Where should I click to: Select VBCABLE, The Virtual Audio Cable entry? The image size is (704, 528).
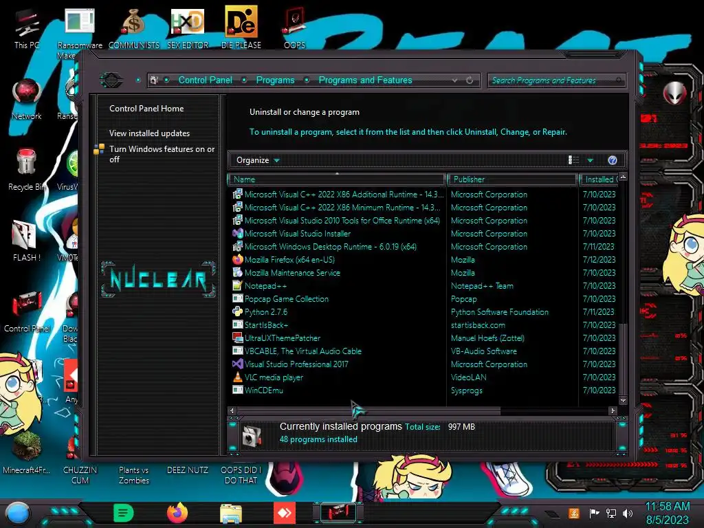point(303,351)
